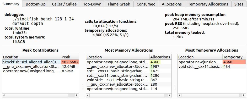
Task: Sort the table by the Allocations column header
Action: 160,57
